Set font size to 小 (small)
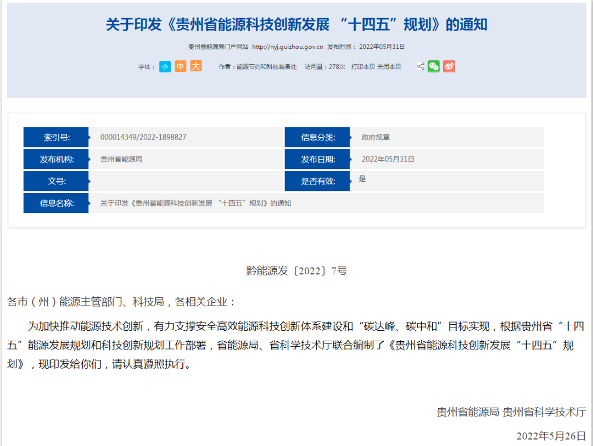 tap(165, 66)
